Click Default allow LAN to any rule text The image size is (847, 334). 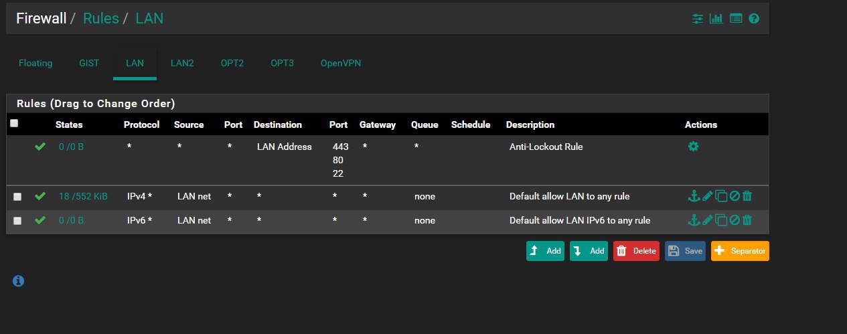[569, 196]
